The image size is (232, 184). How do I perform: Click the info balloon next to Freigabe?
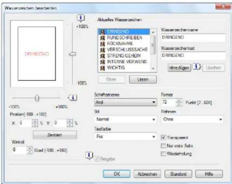[x=89, y=156]
